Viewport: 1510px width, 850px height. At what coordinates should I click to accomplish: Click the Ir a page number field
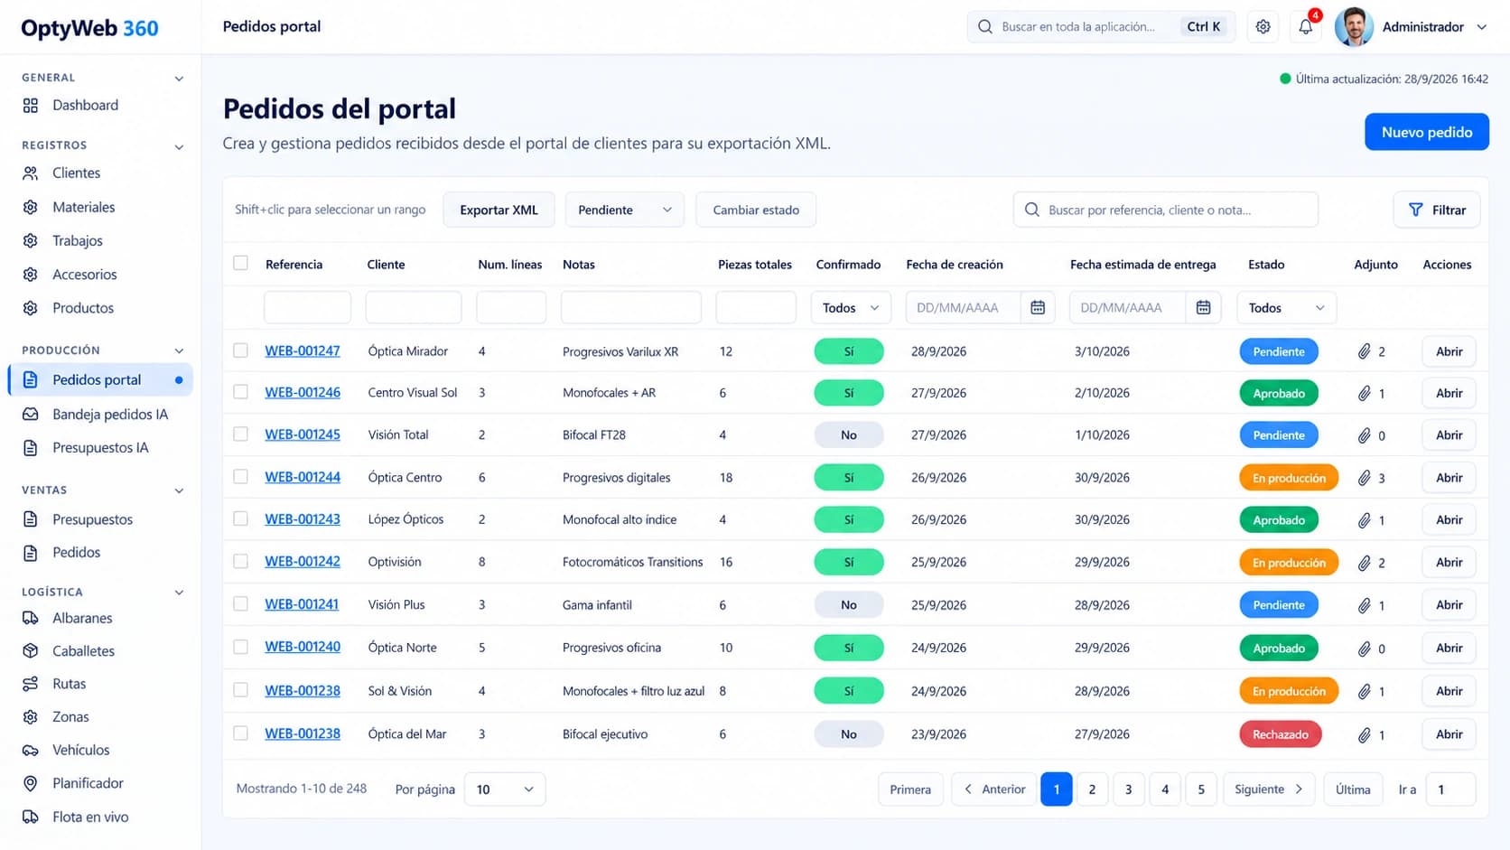[1450, 789]
